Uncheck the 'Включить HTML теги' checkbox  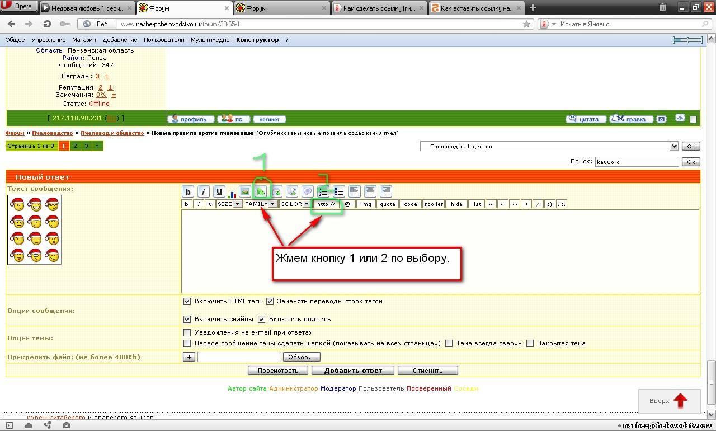(x=187, y=301)
